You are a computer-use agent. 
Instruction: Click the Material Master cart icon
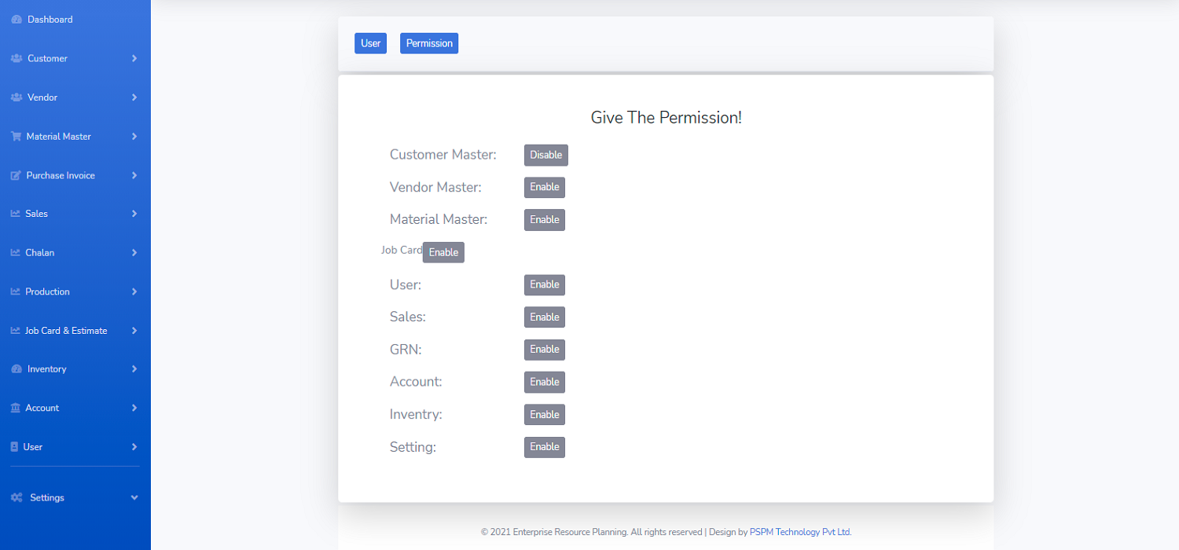16,137
